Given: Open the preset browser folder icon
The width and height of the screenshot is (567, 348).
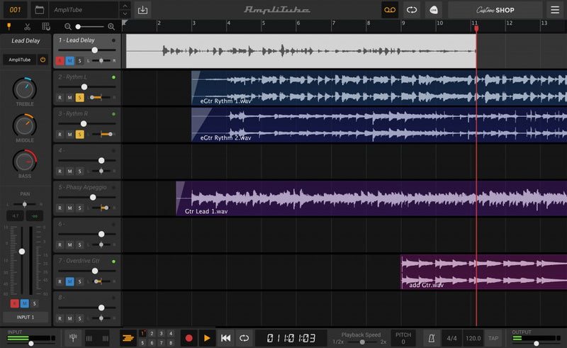Looking at the screenshot, I should pyautogui.click(x=38, y=10).
